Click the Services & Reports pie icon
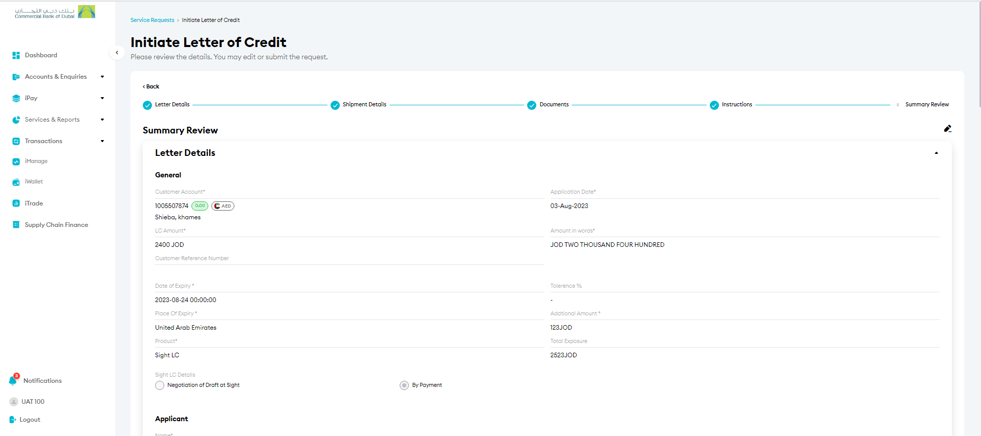Viewport: 981px width, 436px height. click(x=16, y=120)
